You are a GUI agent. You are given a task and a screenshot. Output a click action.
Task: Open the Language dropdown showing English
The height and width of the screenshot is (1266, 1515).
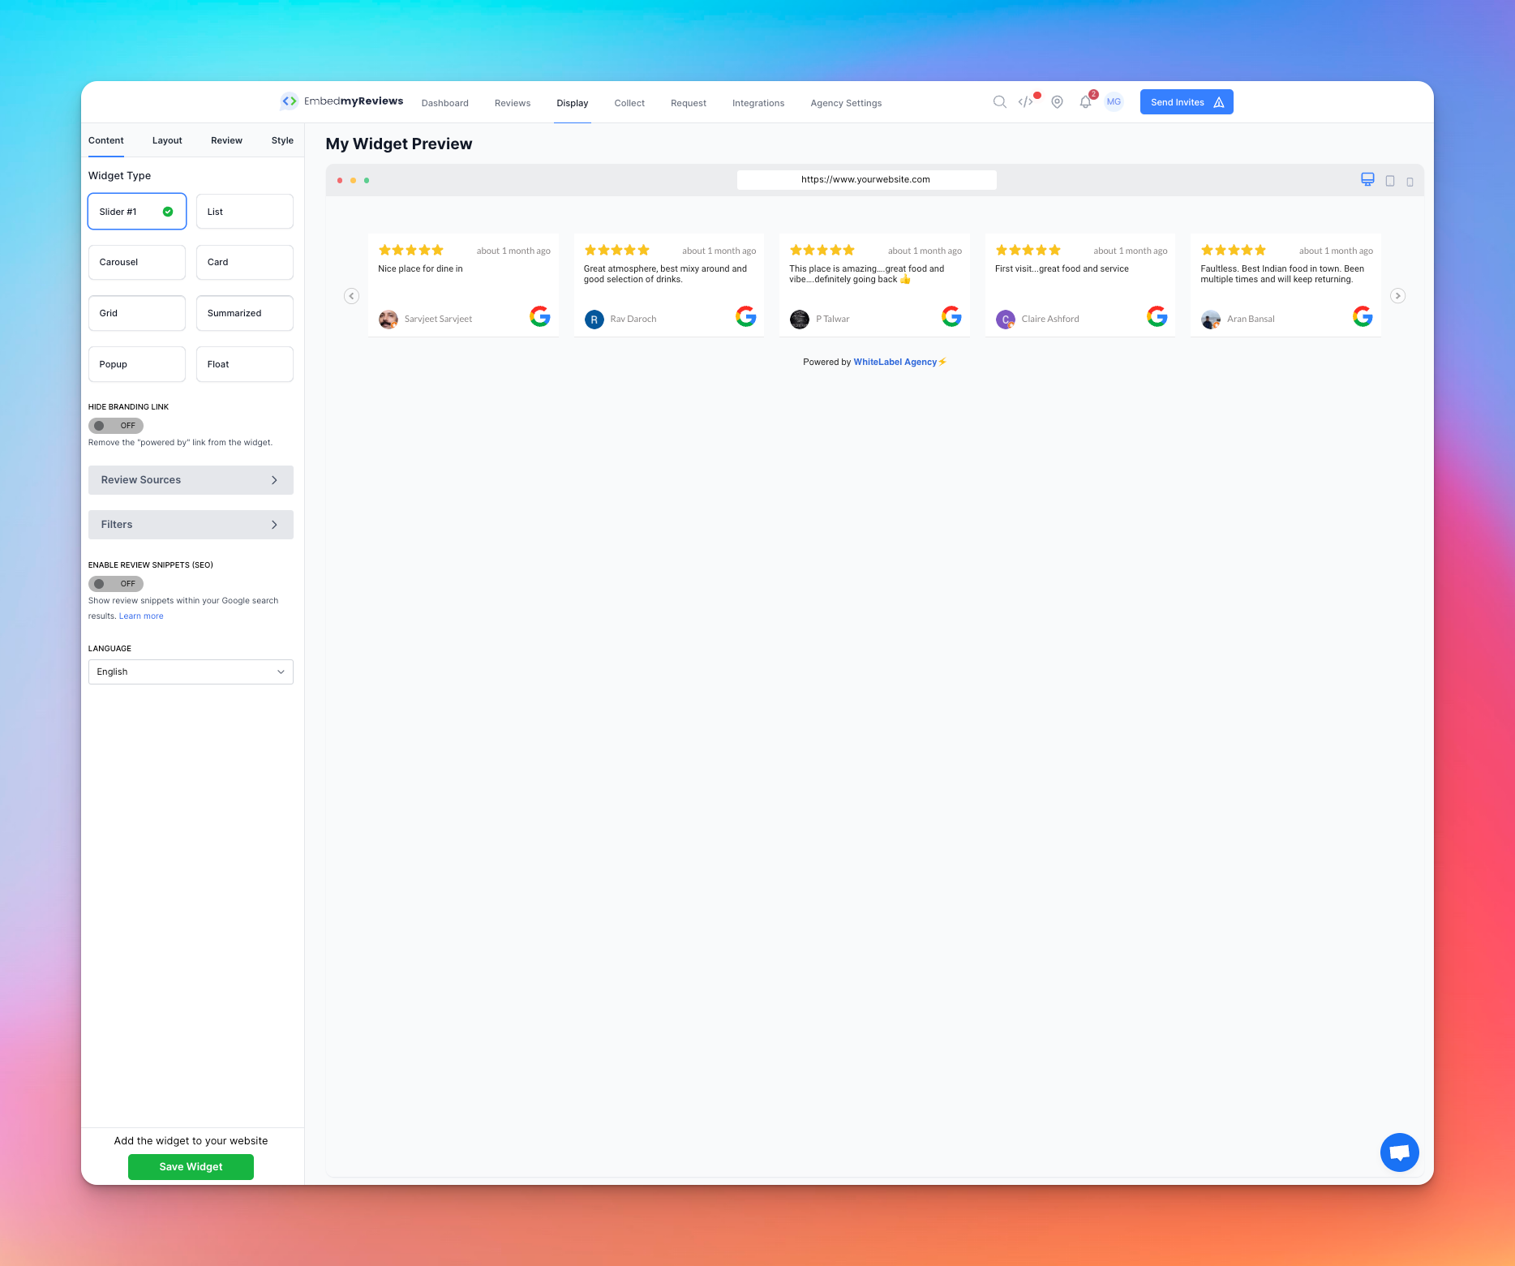click(191, 672)
